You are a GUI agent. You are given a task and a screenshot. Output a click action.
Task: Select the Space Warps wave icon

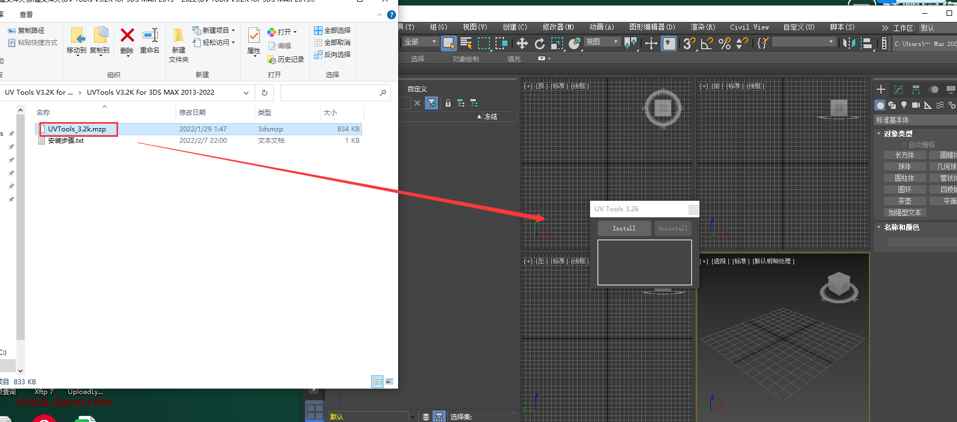click(940, 105)
